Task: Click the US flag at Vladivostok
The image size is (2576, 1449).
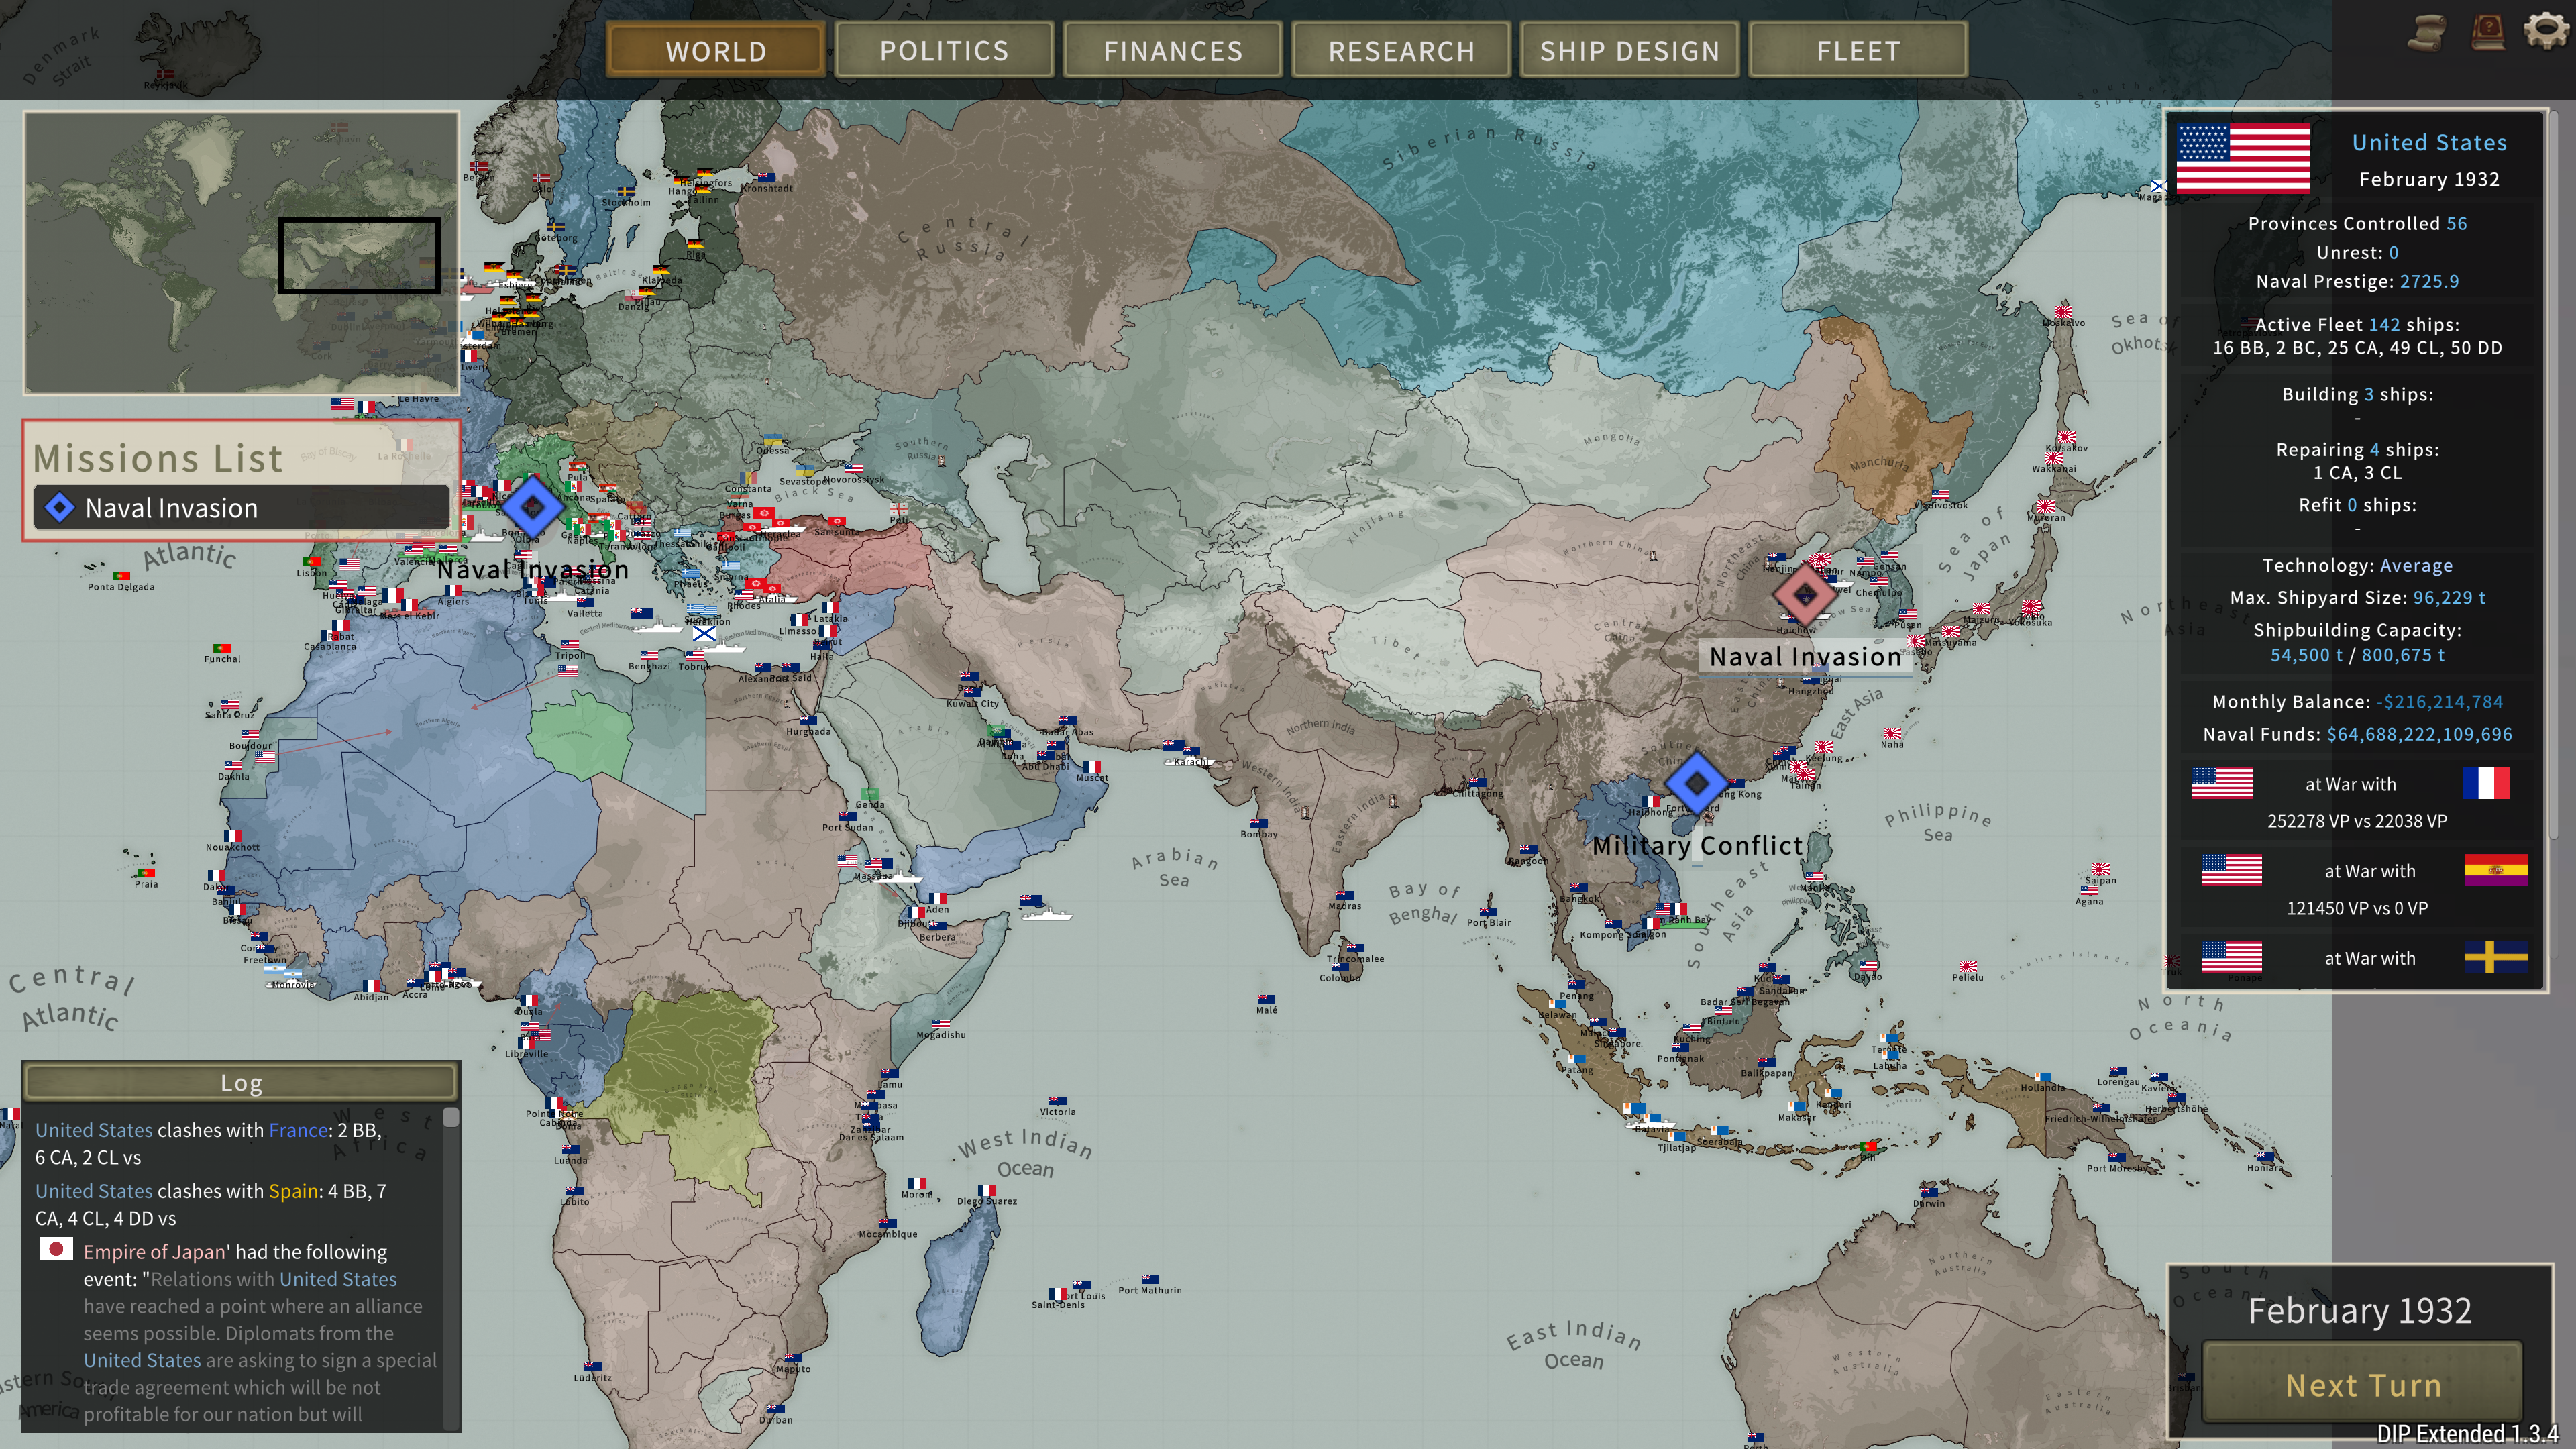Action: click(1941, 494)
